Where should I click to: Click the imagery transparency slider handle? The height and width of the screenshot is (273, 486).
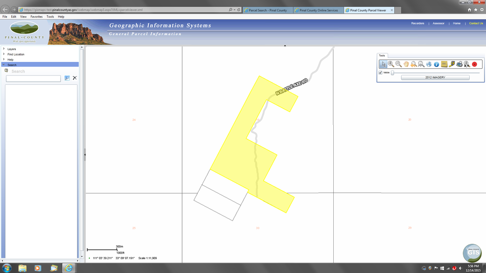392,72
